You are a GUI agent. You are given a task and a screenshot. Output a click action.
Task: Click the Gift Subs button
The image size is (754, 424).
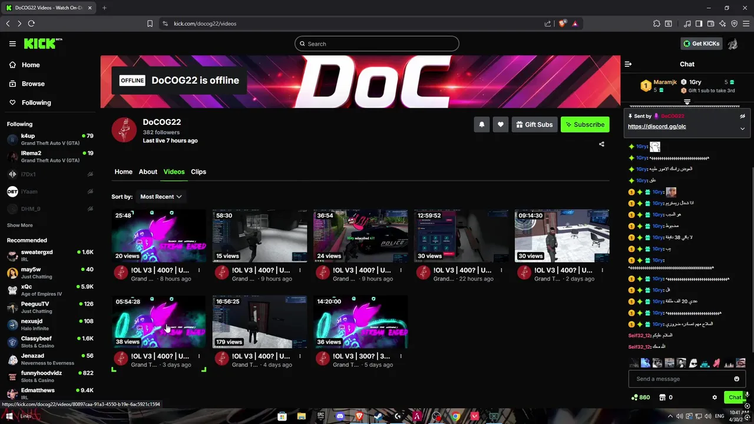tap(534, 125)
